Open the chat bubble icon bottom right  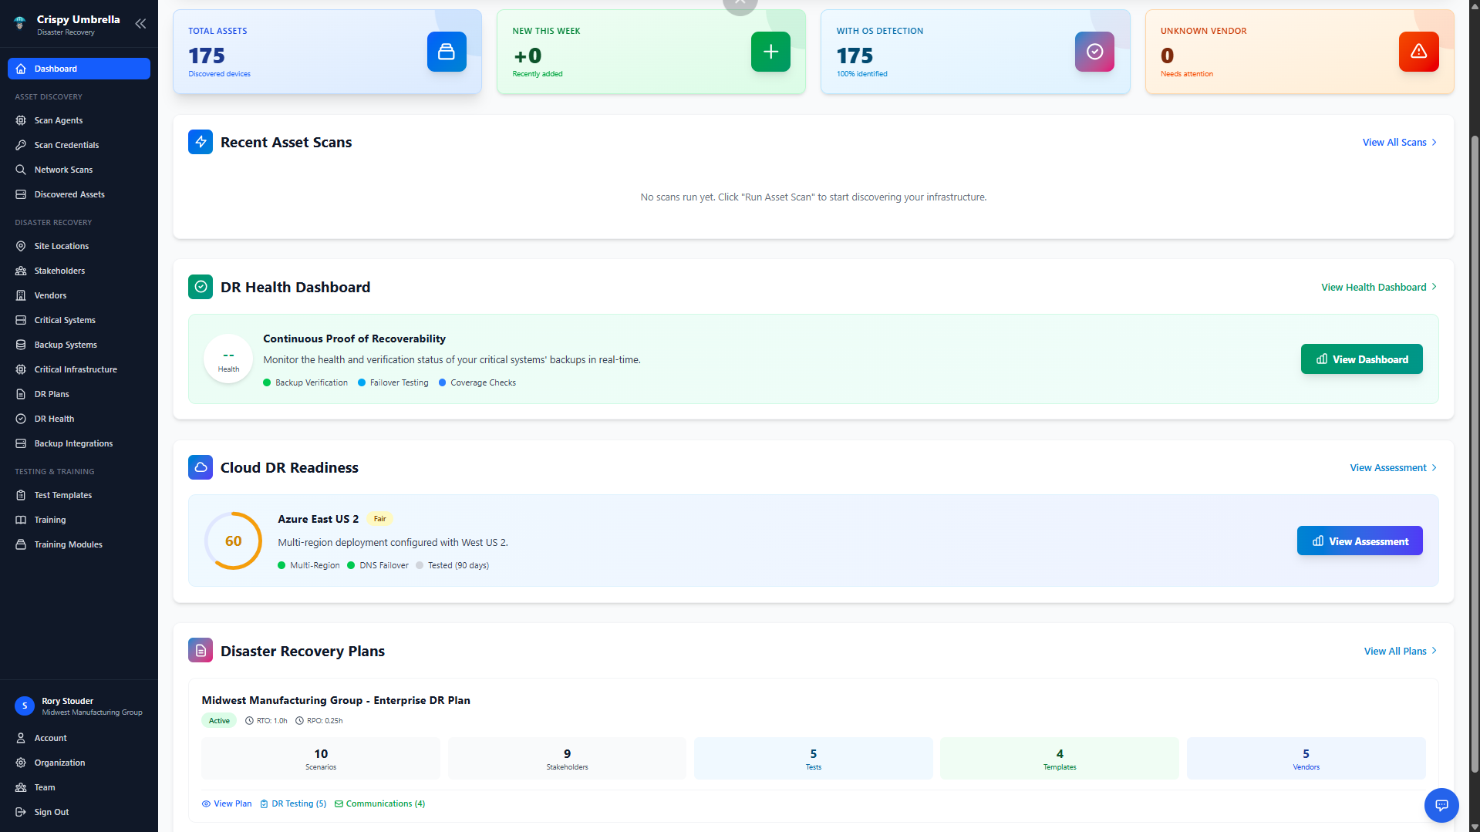click(1441, 805)
